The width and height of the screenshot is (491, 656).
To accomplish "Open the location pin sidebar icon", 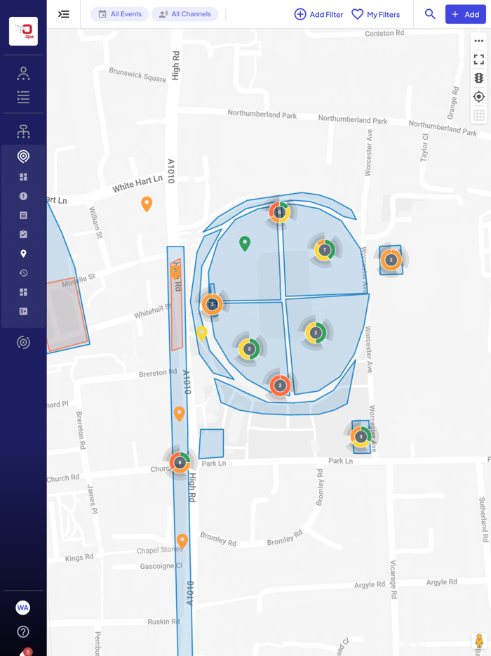I will point(23,254).
